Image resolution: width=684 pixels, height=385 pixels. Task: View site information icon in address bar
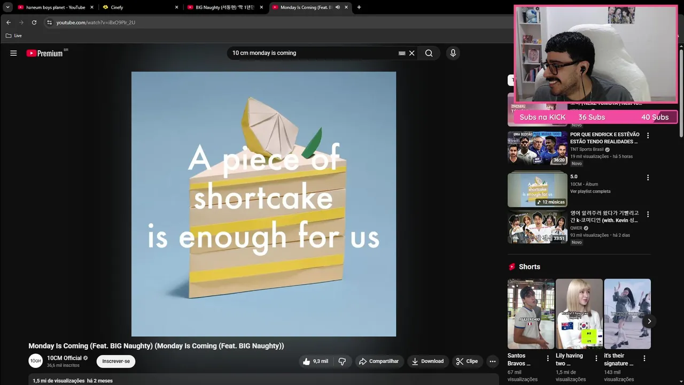(49, 22)
